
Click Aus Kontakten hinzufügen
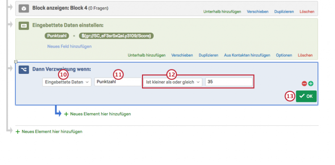[x=247, y=55]
